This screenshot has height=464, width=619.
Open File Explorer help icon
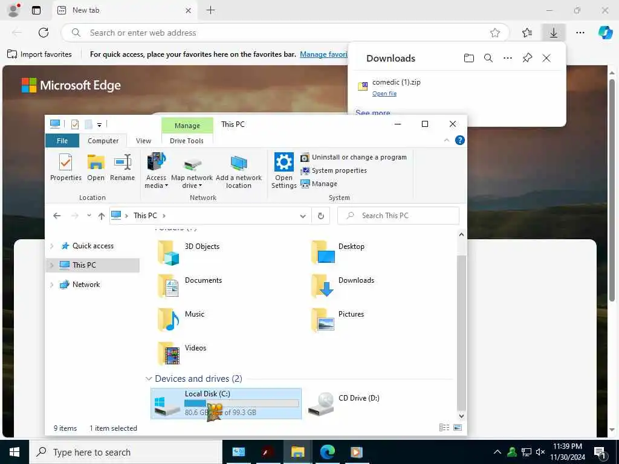coord(459,140)
